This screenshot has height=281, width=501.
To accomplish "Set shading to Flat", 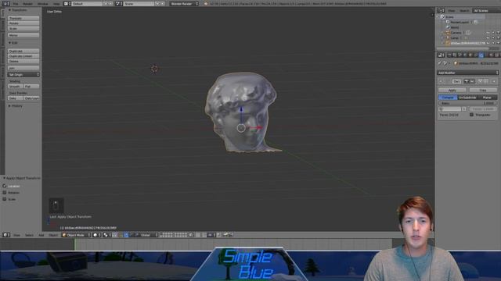I will pos(31,87).
